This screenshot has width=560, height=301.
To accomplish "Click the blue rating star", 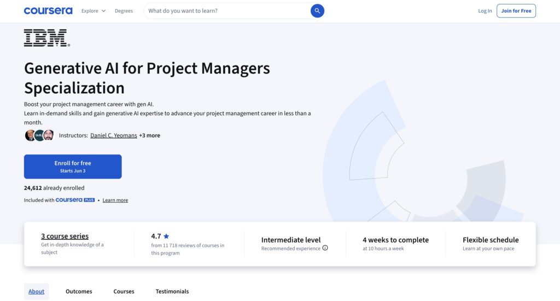I will click(x=166, y=236).
